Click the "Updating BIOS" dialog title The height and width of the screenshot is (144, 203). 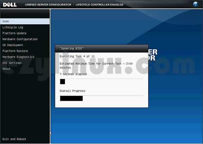point(72,48)
